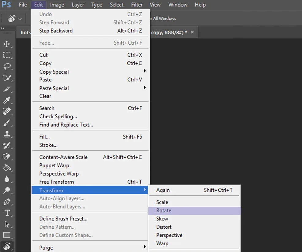Open the Help menu

200,5
